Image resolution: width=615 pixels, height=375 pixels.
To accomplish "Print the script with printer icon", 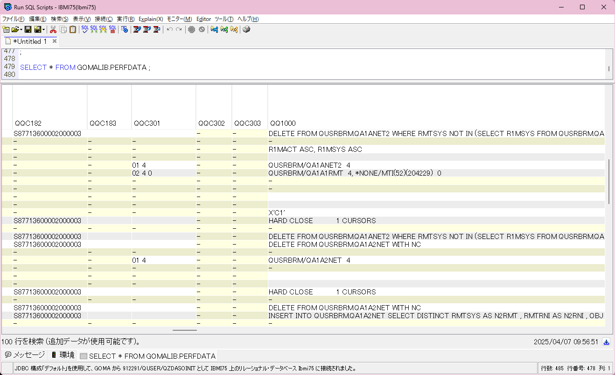I will click(x=246, y=29).
